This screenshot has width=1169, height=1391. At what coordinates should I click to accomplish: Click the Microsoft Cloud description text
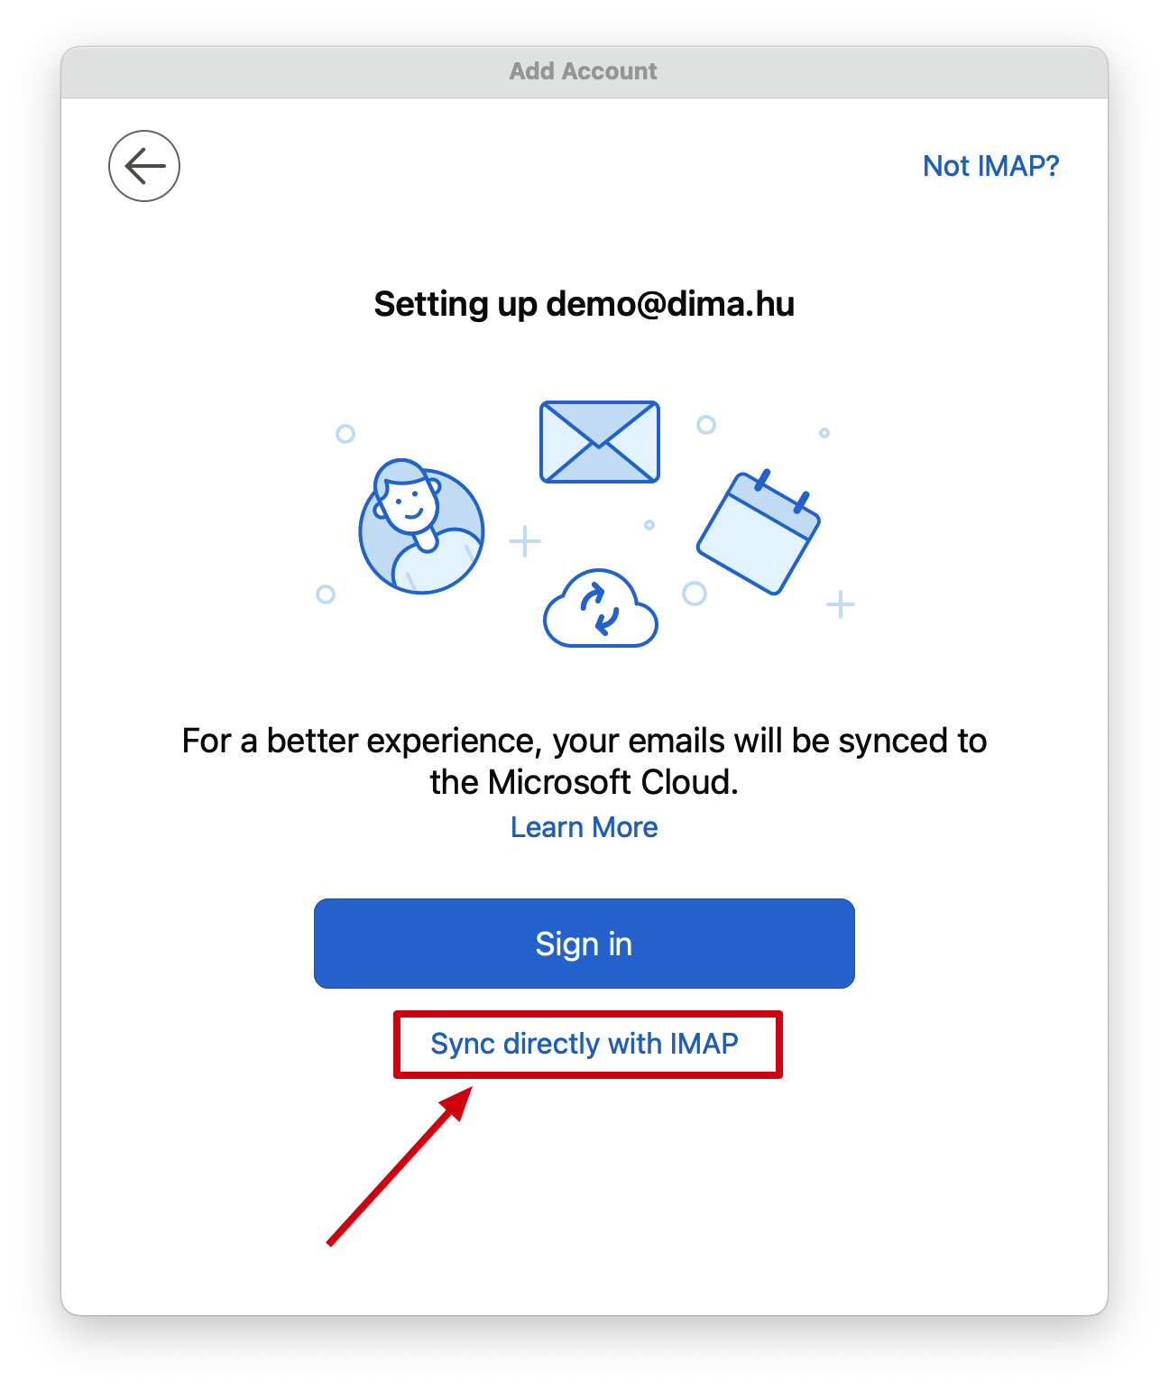[x=584, y=761]
